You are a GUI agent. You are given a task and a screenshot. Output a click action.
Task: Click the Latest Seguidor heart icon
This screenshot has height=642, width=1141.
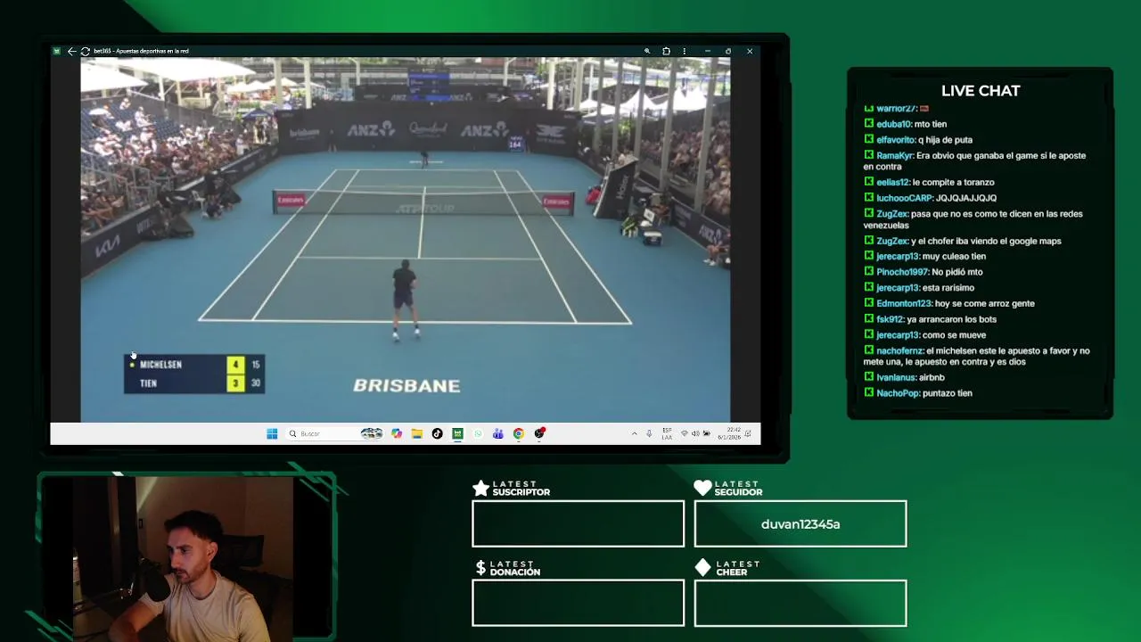(x=702, y=488)
